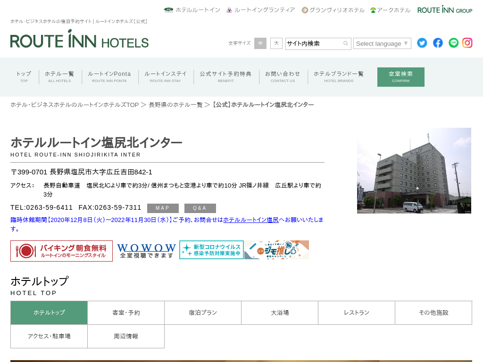Screen dimensions: 483x362
Task: Click the Route Inn Group logo
Action: [x=444, y=9]
